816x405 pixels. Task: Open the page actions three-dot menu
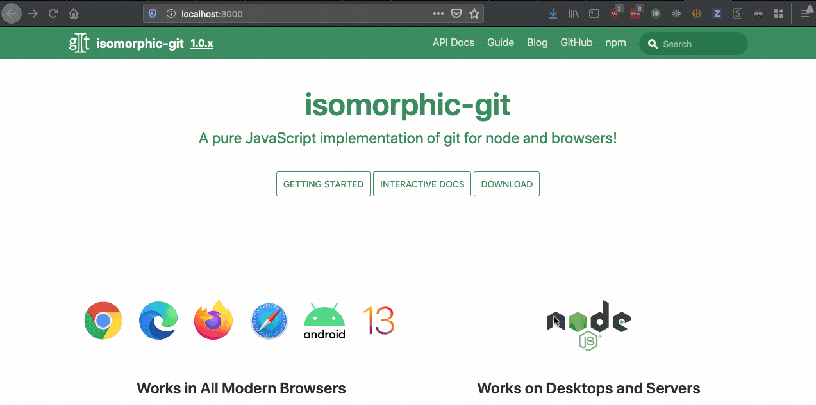[438, 13]
